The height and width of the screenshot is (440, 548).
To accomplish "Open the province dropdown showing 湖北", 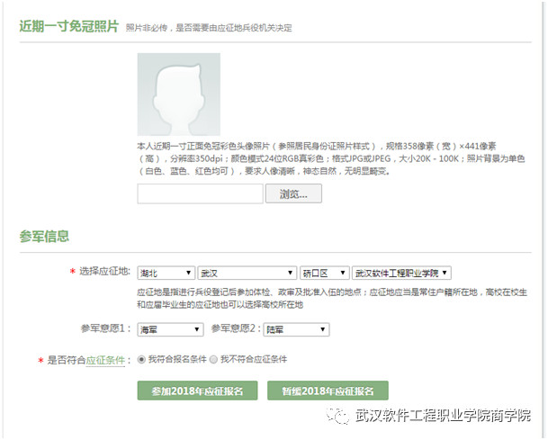I will pyautogui.click(x=166, y=273).
